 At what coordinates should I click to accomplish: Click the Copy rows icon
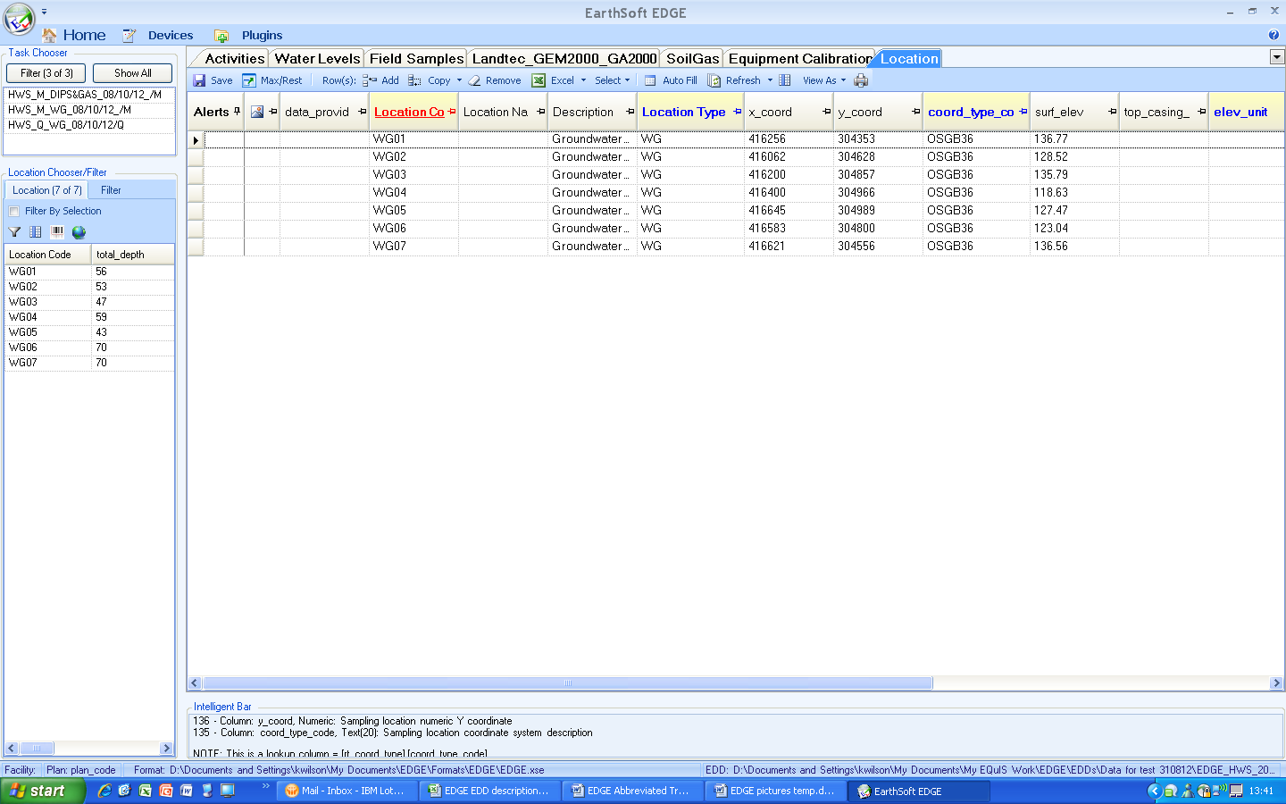point(415,80)
